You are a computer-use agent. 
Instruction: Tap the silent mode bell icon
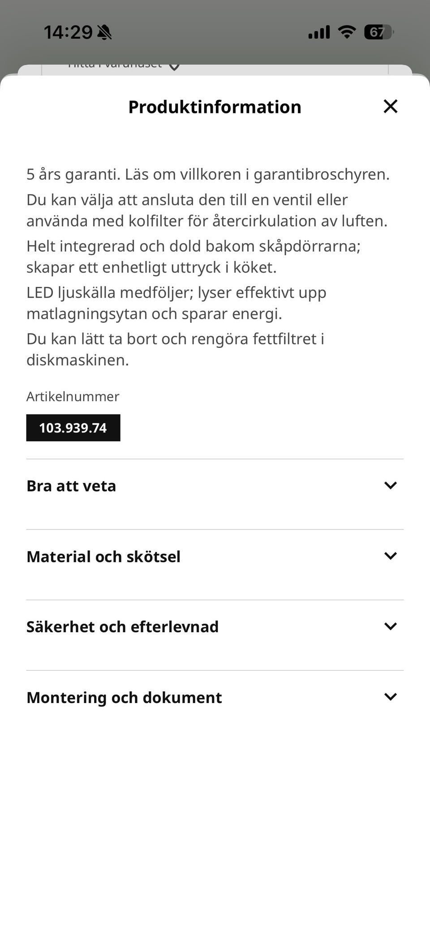pyautogui.click(x=104, y=32)
